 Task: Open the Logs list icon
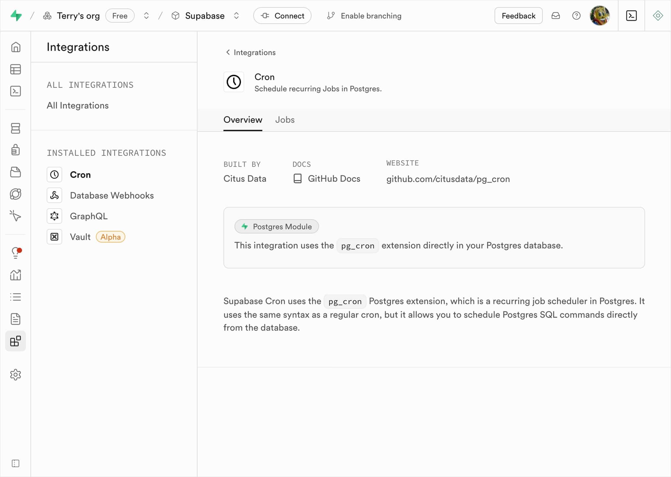pyautogui.click(x=16, y=297)
